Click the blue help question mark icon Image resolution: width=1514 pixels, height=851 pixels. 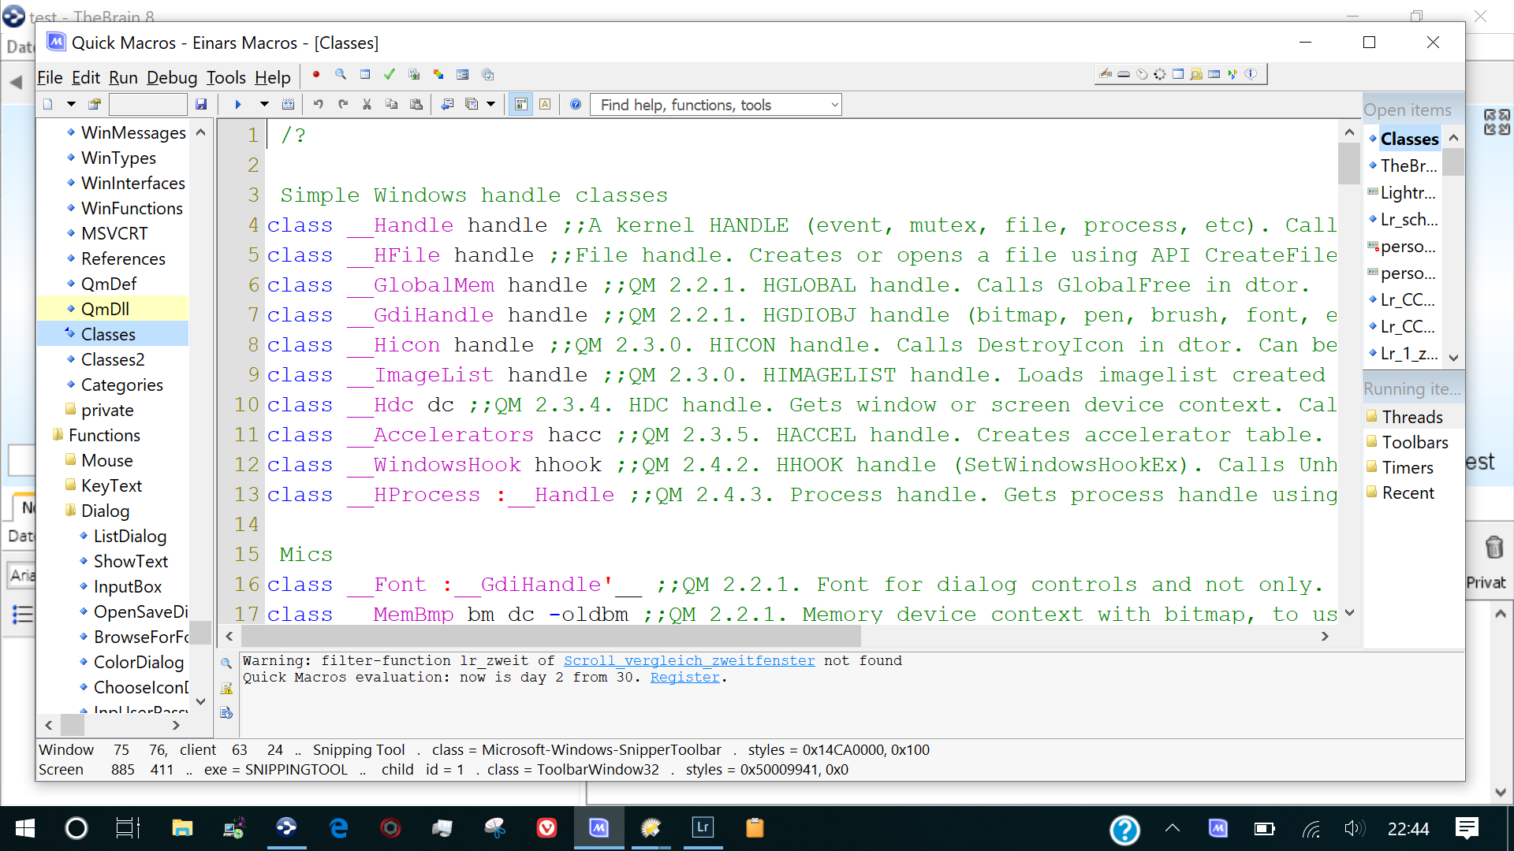pos(576,105)
